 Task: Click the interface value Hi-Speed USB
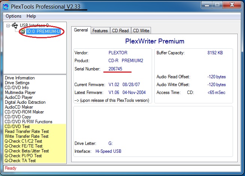108,151
